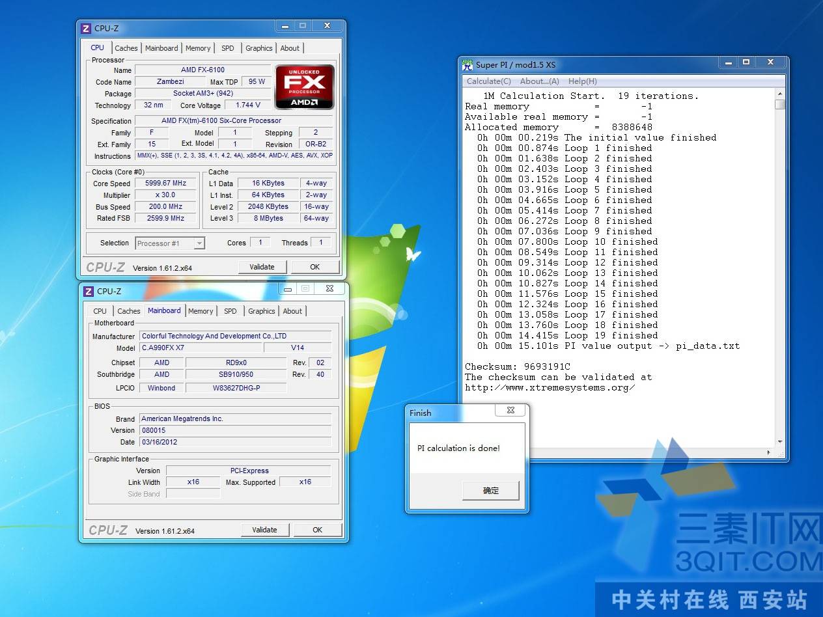Click the Core Voltage value 1.744 V
The height and width of the screenshot is (617, 823).
click(248, 105)
